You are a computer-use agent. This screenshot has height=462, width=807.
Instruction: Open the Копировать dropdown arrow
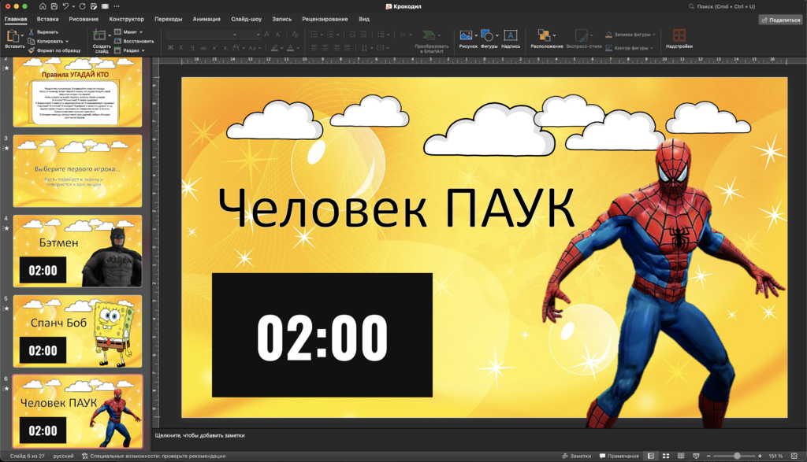(67, 41)
